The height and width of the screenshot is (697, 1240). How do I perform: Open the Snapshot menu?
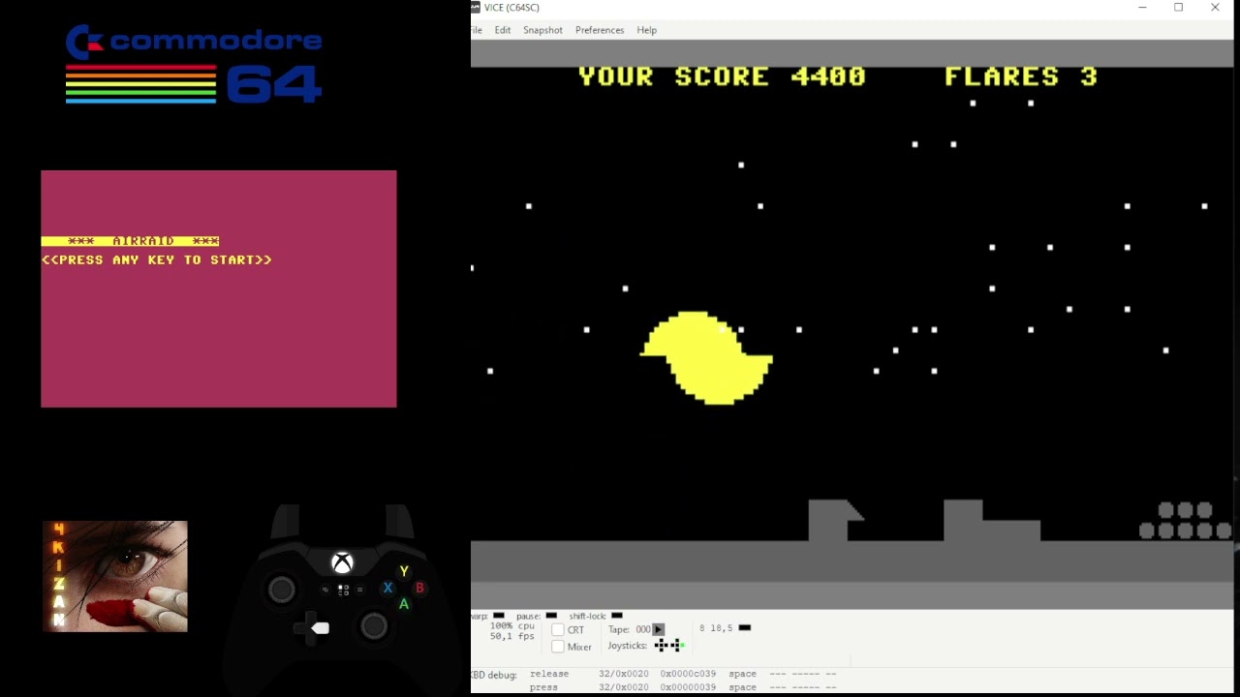[x=542, y=30]
